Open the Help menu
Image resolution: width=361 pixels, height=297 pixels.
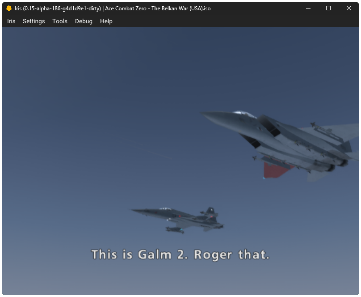click(x=106, y=21)
